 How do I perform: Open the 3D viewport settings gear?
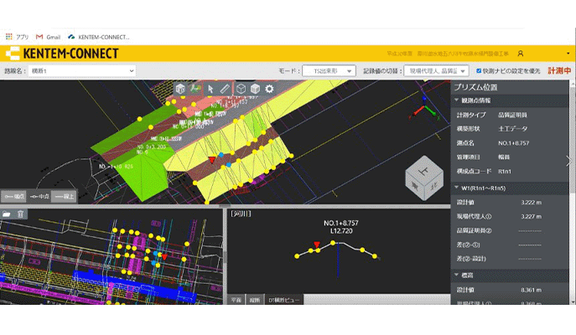point(269,89)
